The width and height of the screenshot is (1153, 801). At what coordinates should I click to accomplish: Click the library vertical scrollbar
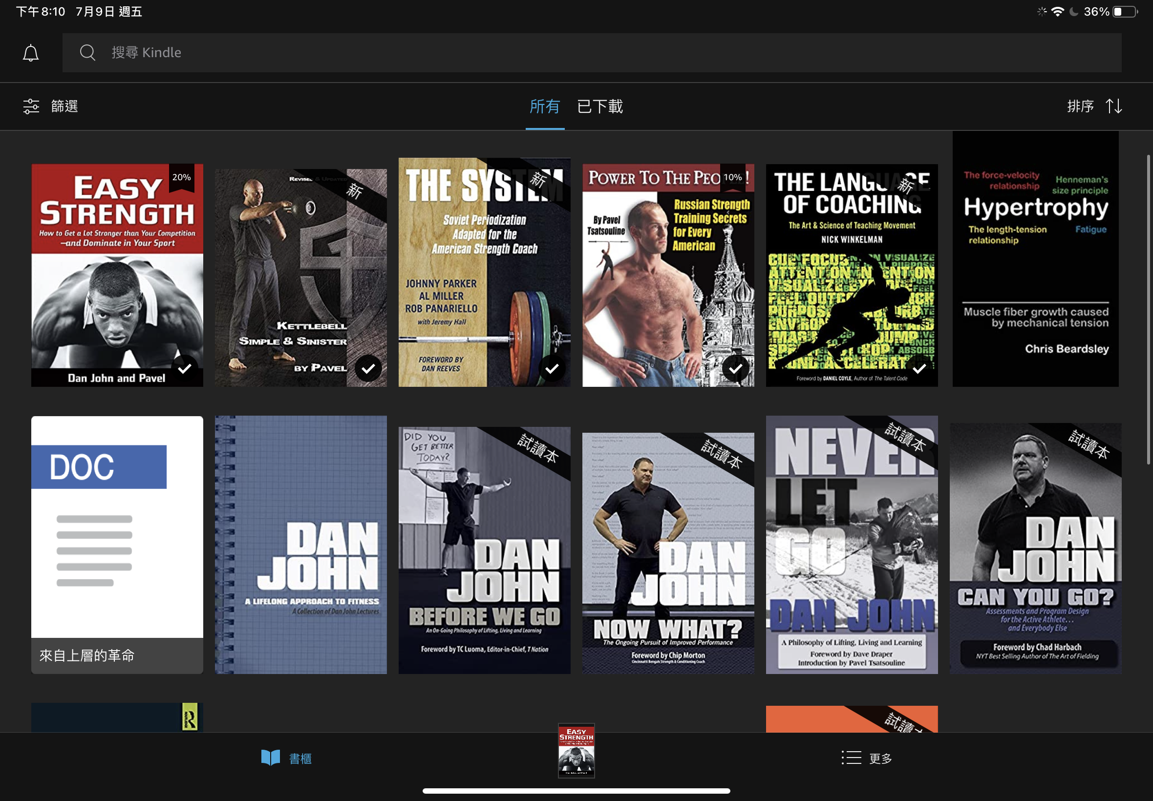pyautogui.click(x=1149, y=310)
